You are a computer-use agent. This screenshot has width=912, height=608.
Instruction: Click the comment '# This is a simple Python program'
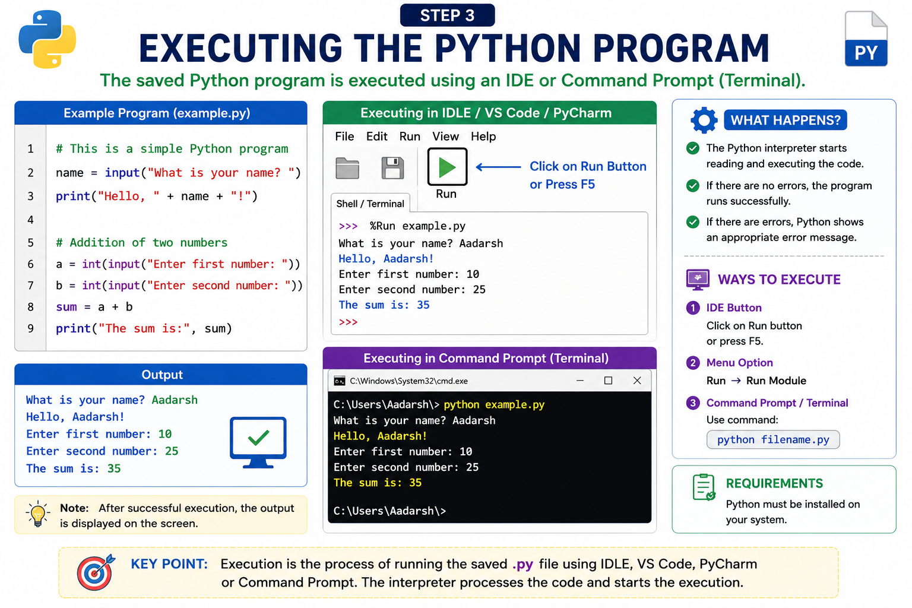click(x=172, y=149)
